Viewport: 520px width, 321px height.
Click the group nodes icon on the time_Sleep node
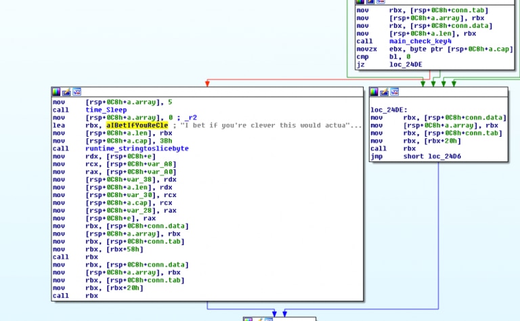pyautogui.click(x=77, y=92)
